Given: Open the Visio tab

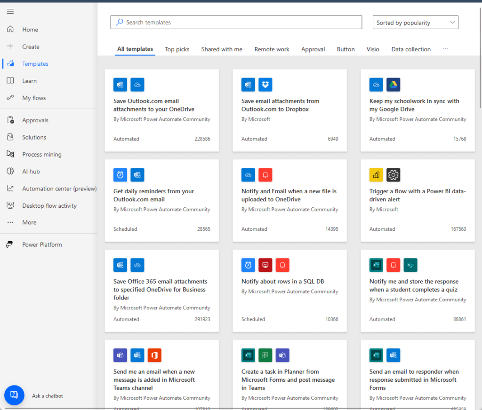Looking at the screenshot, I should coord(373,49).
